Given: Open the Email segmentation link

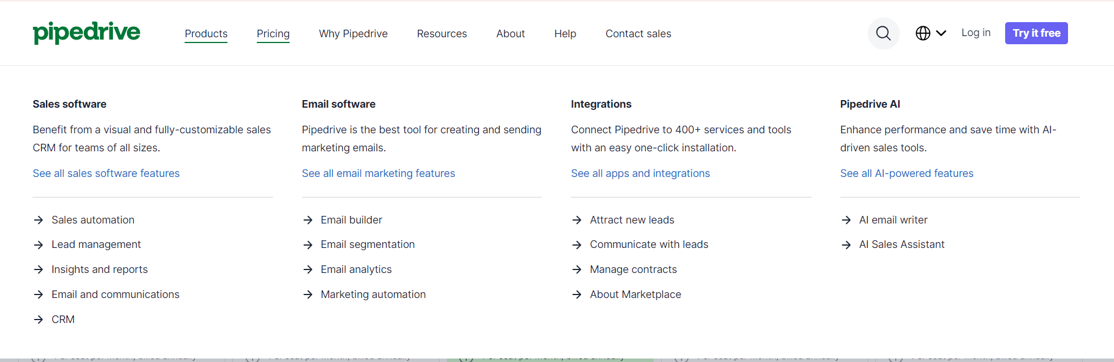Looking at the screenshot, I should click(368, 244).
